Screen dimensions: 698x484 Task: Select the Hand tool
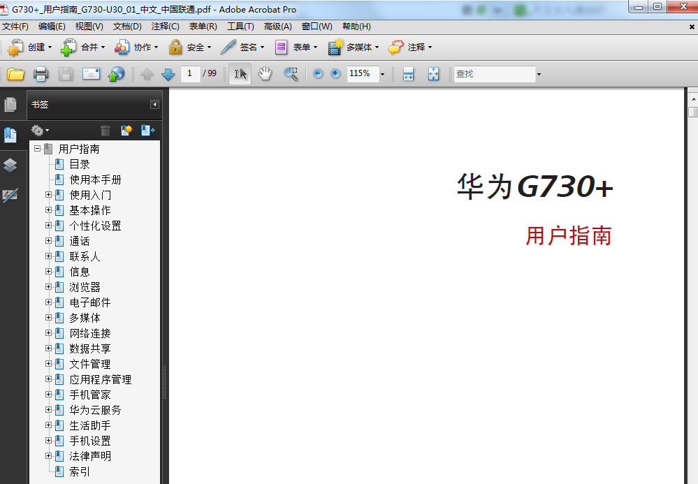pos(265,74)
